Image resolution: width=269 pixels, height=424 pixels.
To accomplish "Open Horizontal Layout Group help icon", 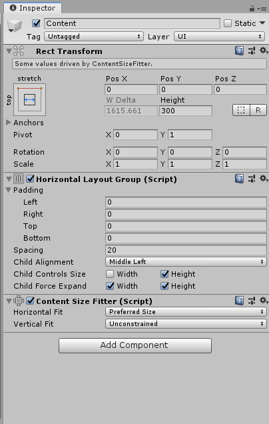I will click(239, 179).
